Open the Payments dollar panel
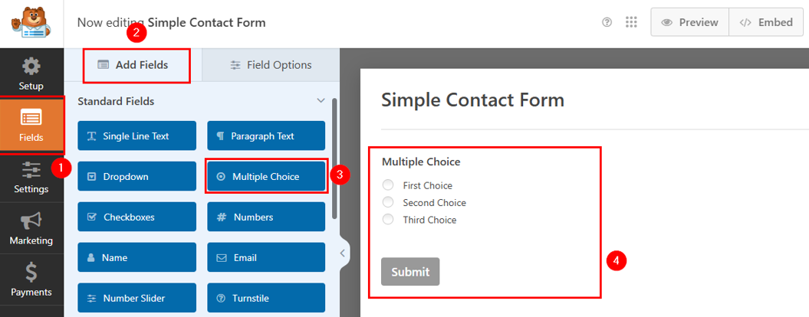The height and width of the screenshot is (317, 809). tap(31, 279)
